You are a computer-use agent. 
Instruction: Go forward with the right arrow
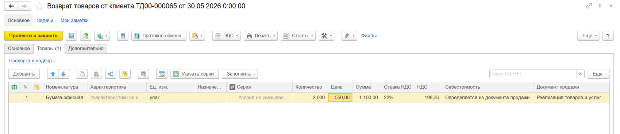click(x=24, y=6)
